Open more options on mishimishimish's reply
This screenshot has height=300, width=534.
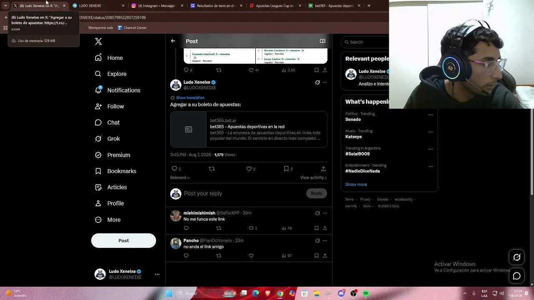[325, 213]
